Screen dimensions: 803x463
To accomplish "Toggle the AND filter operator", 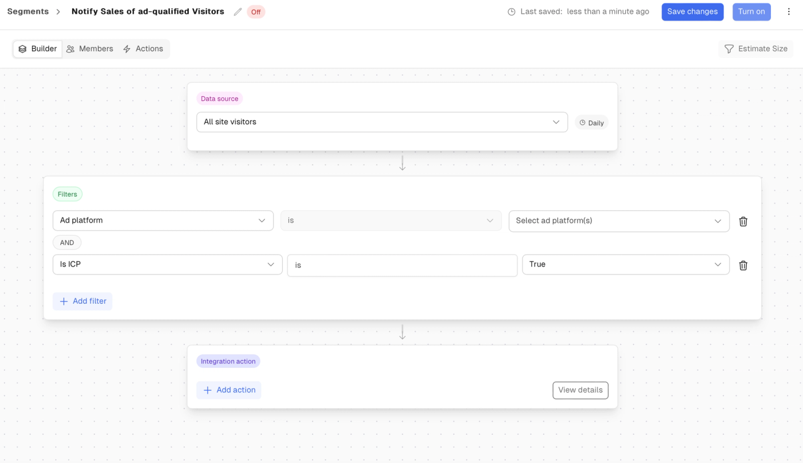I will coord(67,243).
